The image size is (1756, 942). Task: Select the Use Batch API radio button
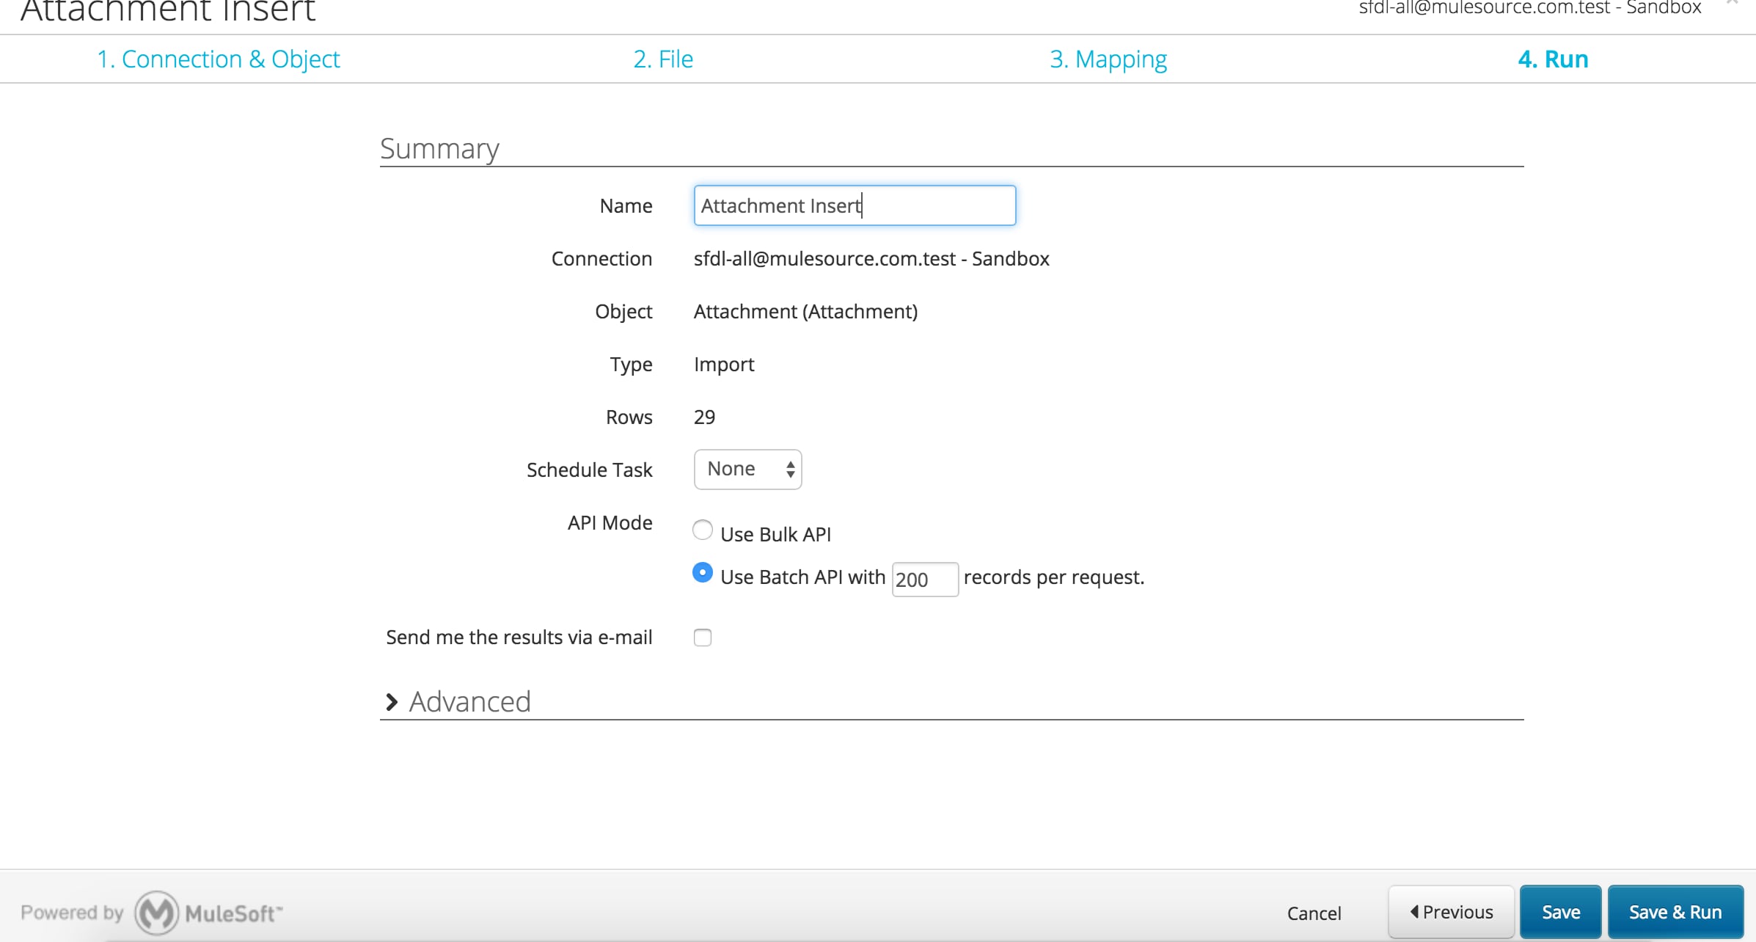click(x=703, y=573)
